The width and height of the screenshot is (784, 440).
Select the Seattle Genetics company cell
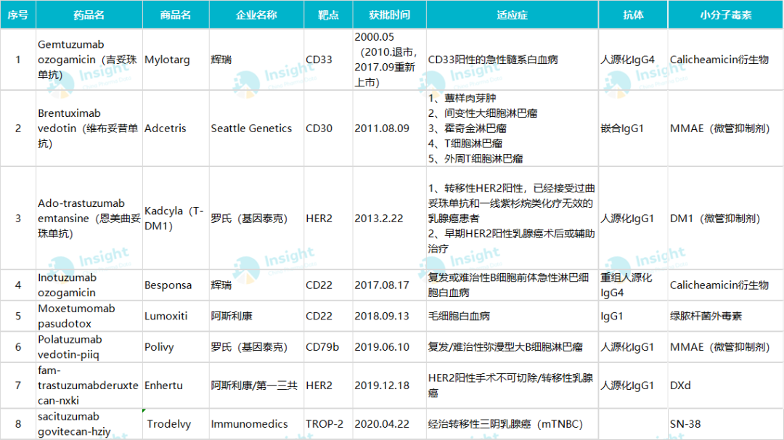(256, 129)
